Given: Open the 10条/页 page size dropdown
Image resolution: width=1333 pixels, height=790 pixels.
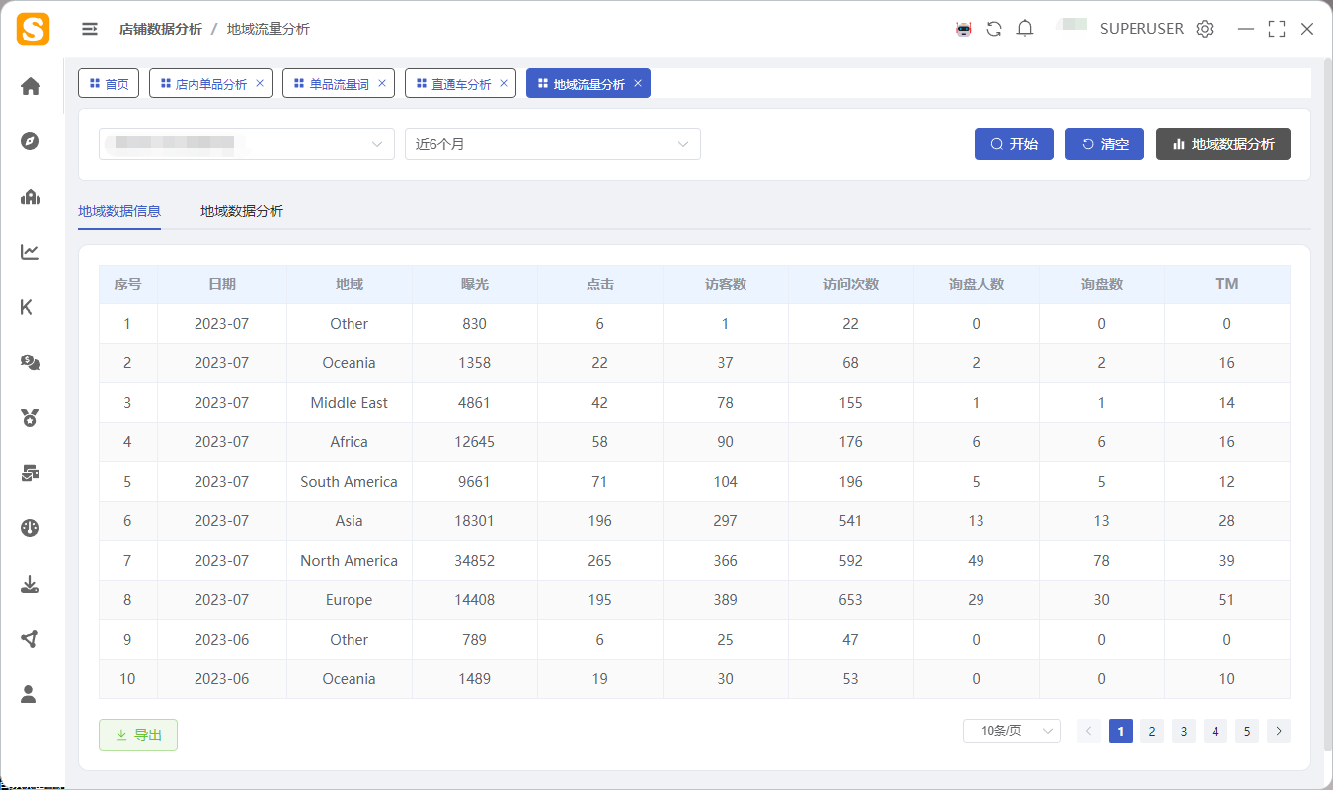Looking at the screenshot, I should tap(1012, 731).
